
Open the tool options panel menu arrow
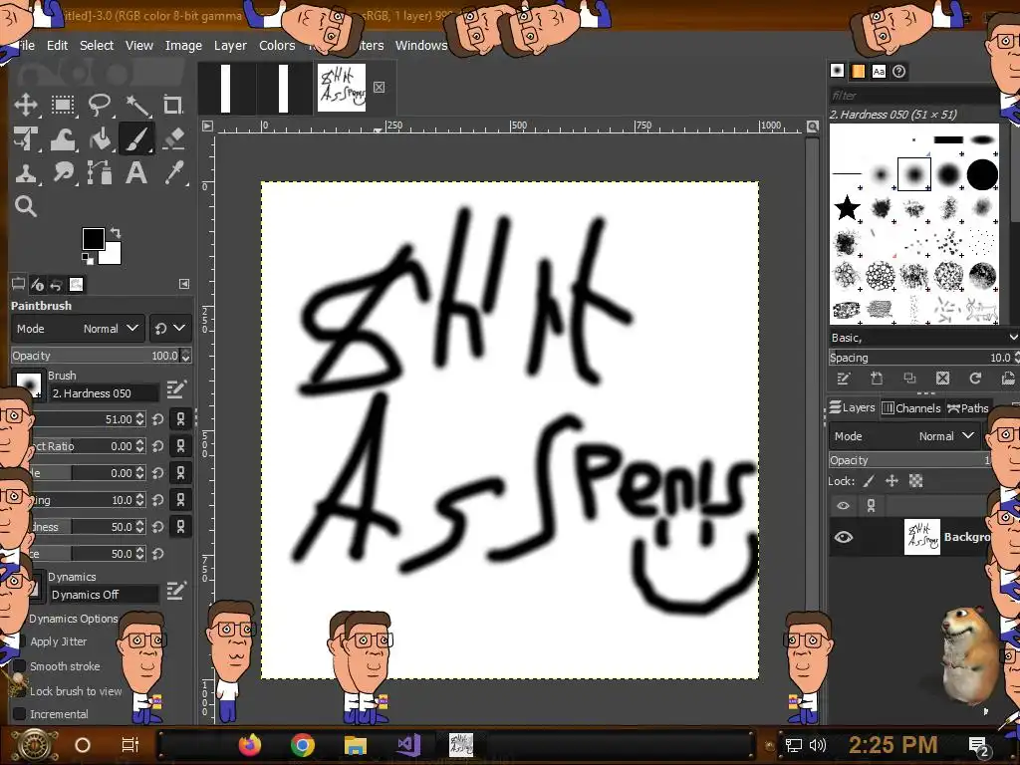(x=184, y=284)
